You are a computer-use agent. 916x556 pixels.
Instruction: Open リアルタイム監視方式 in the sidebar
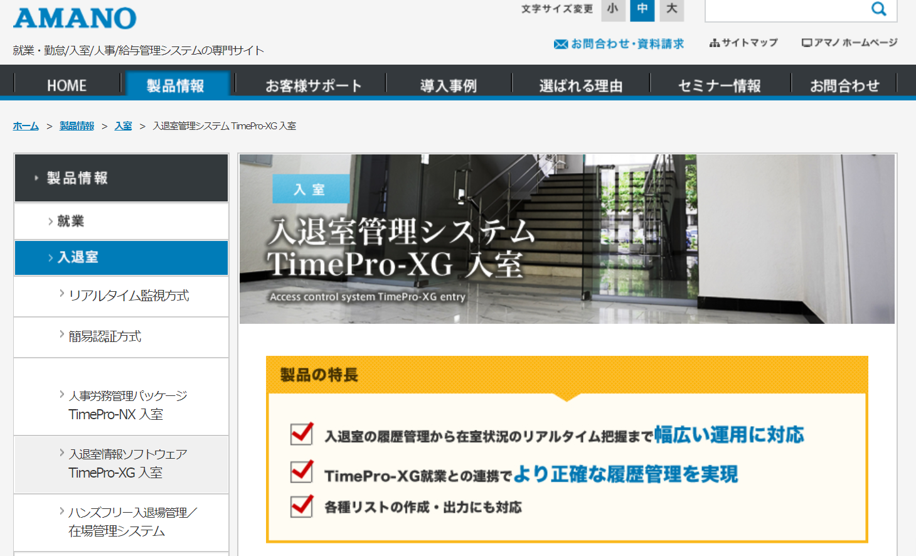pos(121,296)
